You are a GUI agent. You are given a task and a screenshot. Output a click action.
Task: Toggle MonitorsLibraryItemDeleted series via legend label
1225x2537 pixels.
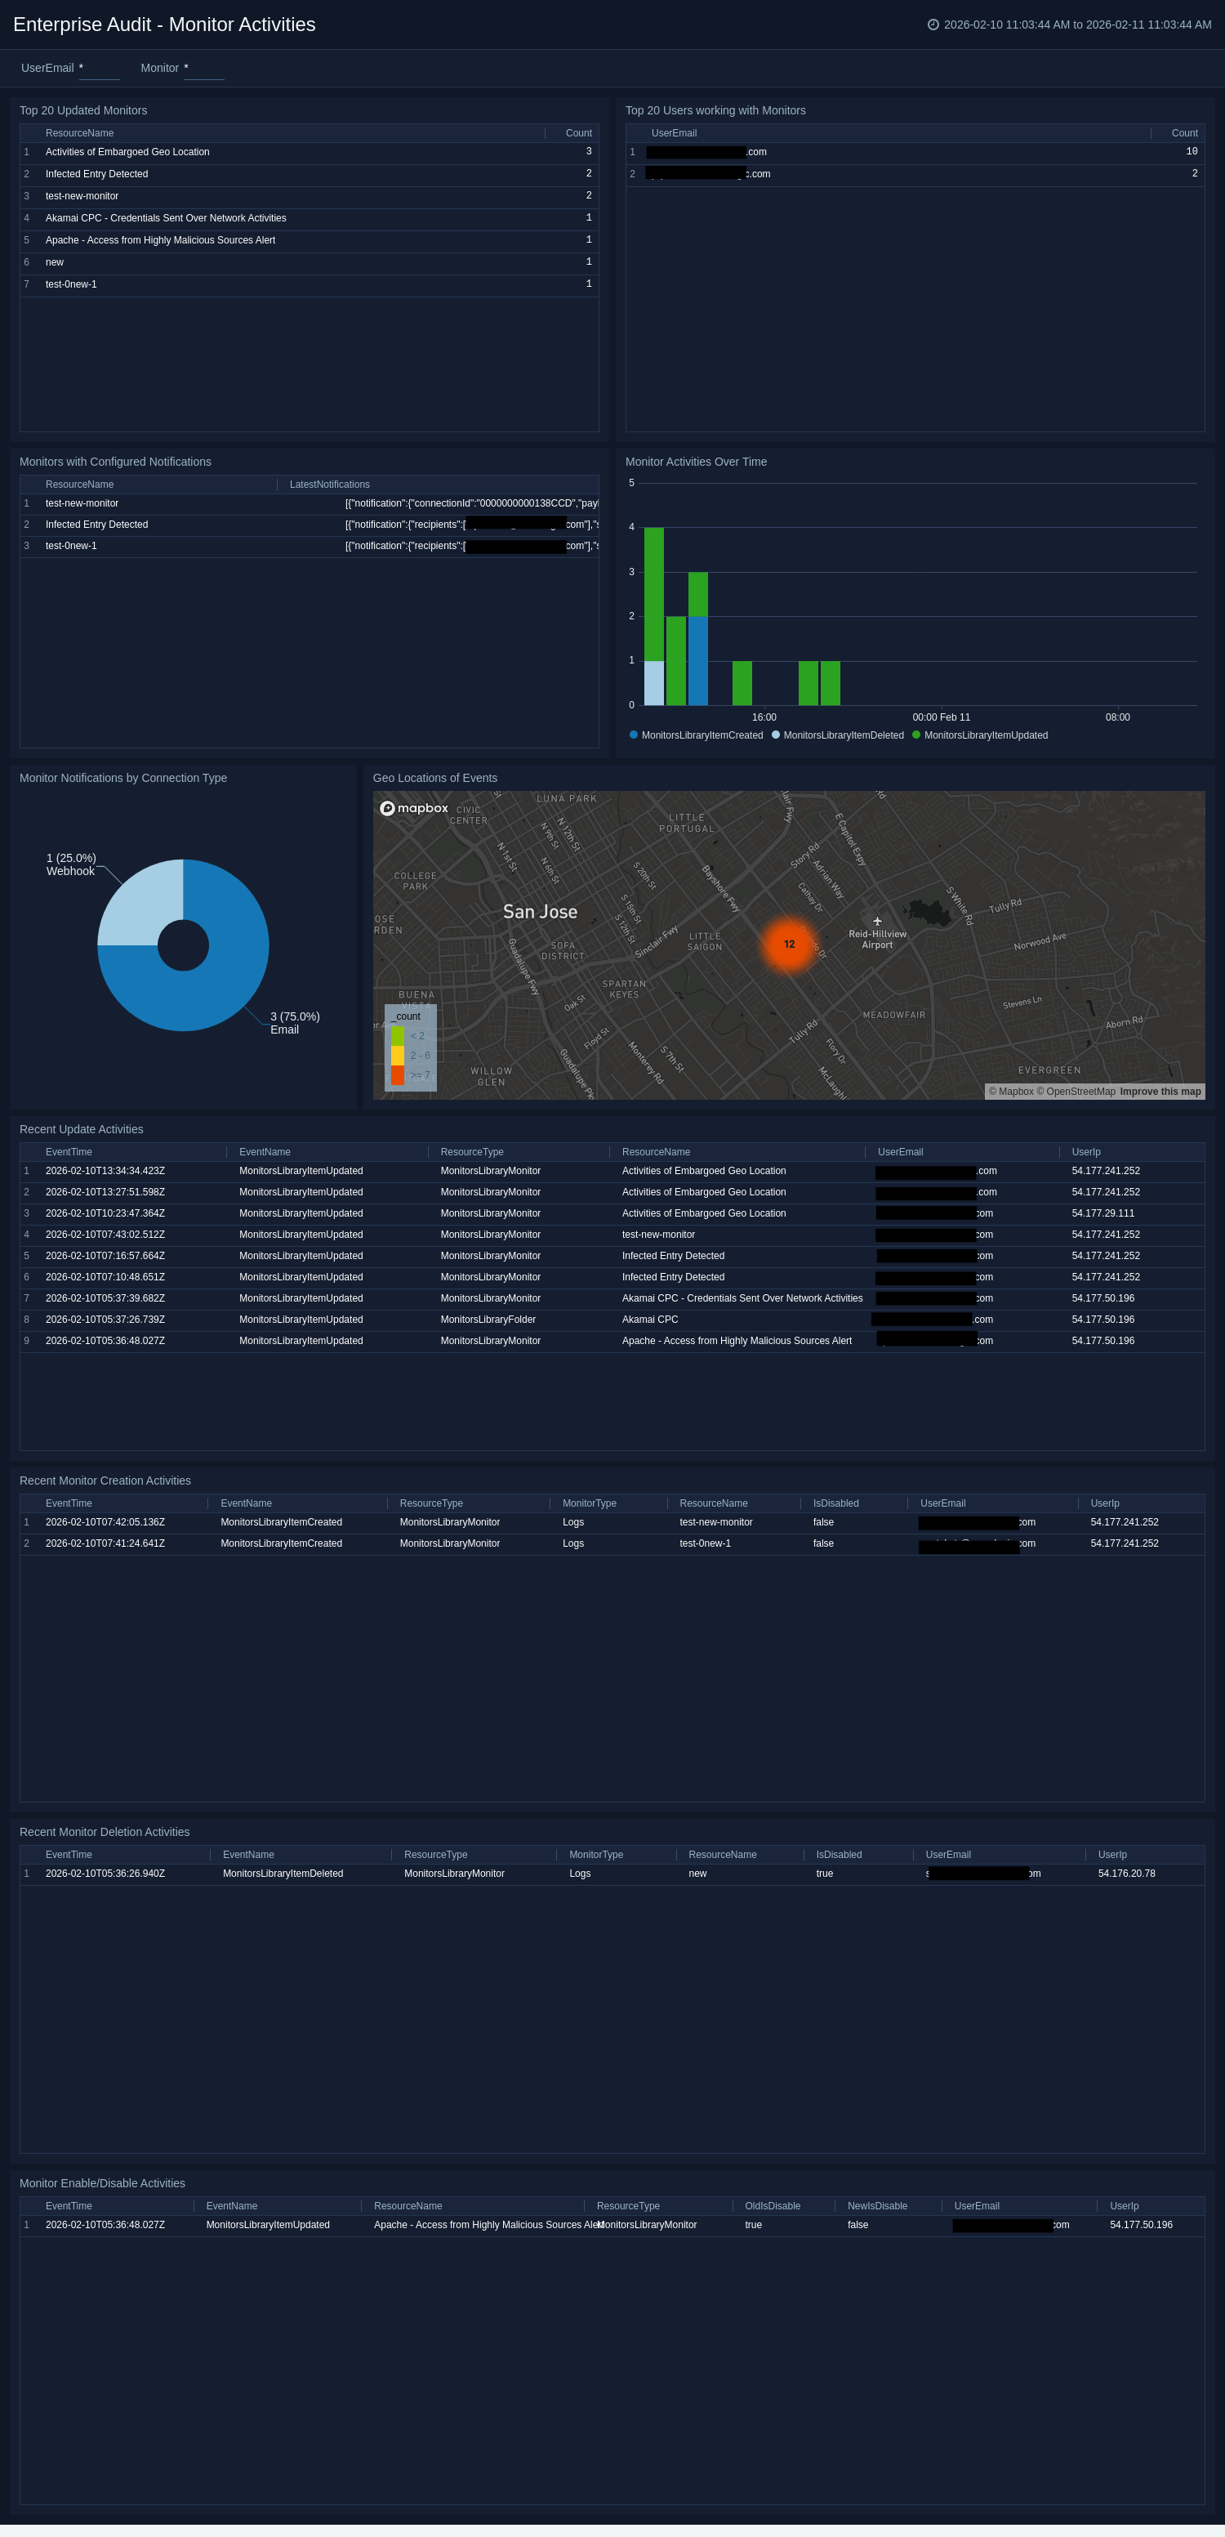(x=843, y=735)
